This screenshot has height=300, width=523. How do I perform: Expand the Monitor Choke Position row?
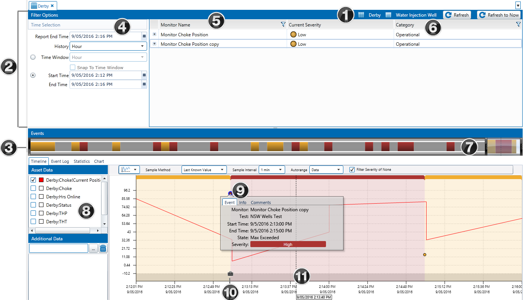pos(154,34)
